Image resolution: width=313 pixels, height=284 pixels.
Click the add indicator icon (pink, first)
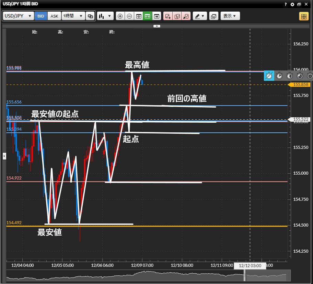168,16
